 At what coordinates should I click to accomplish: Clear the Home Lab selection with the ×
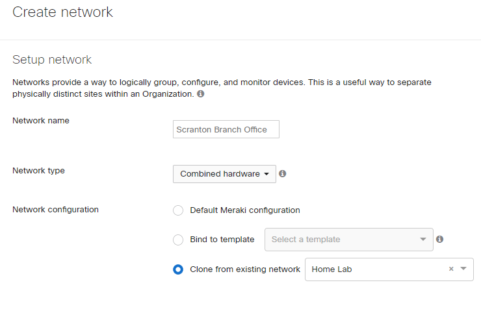pos(451,269)
